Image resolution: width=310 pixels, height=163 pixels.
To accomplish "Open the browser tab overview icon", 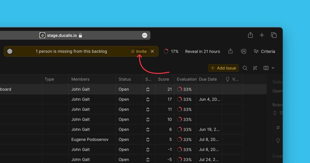I will click(x=274, y=35).
